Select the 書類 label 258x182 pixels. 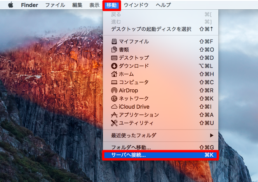click(x=124, y=50)
